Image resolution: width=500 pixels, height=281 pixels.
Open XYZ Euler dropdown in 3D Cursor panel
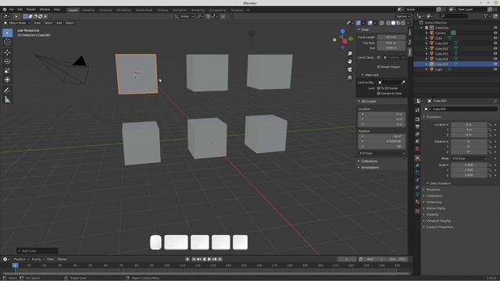382,153
